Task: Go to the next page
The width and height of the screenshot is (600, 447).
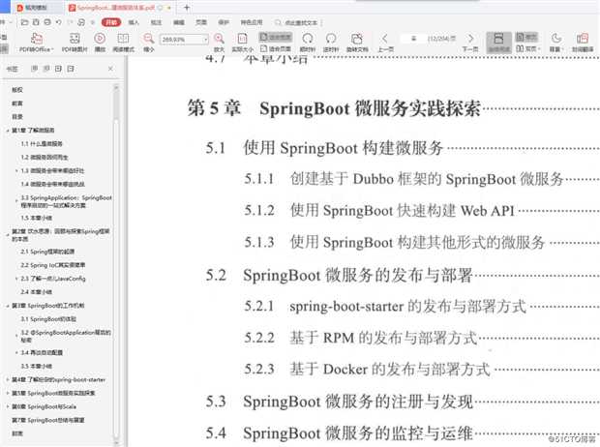Action: 470,43
